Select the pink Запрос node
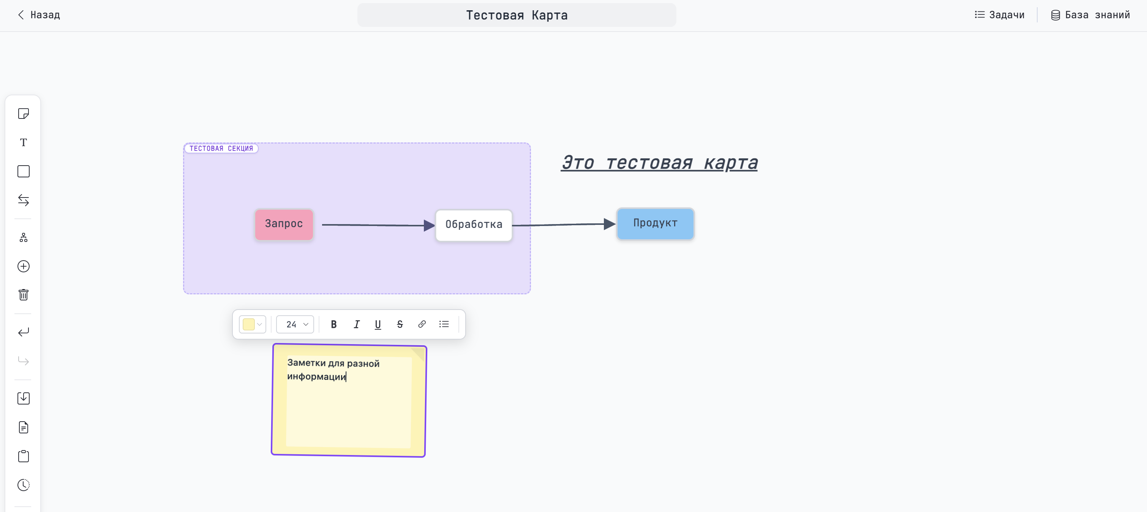Viewport: 1147px width, 512px height. point(284,224)
